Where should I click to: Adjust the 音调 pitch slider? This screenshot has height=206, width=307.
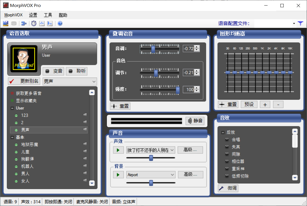[x=153, y=49]
